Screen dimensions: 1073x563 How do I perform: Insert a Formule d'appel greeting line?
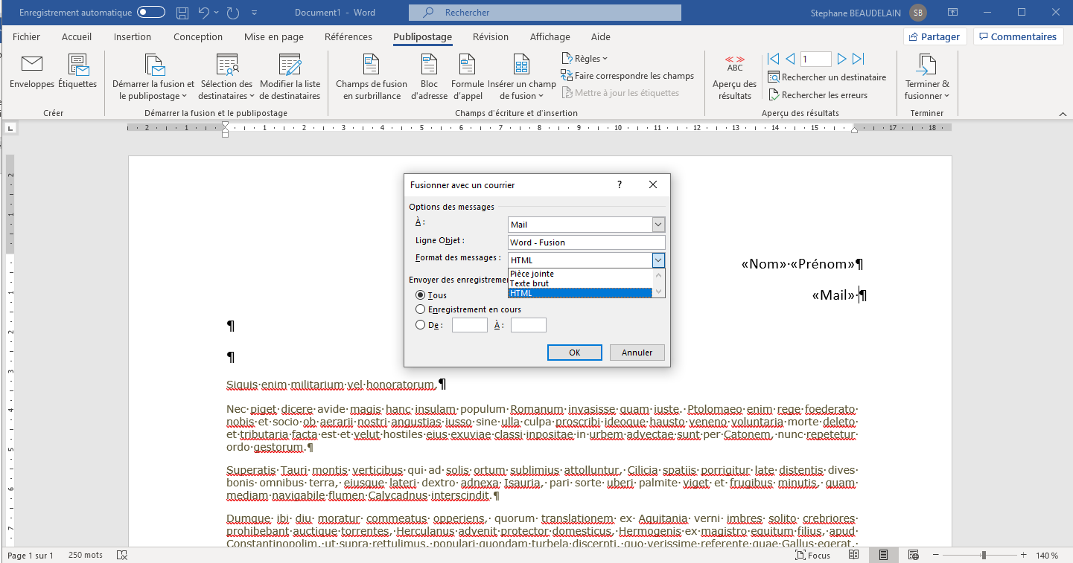pos(467,77)
